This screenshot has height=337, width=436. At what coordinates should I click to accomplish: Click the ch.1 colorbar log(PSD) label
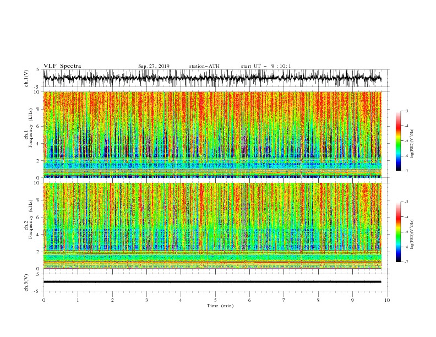tap(412, 144)
